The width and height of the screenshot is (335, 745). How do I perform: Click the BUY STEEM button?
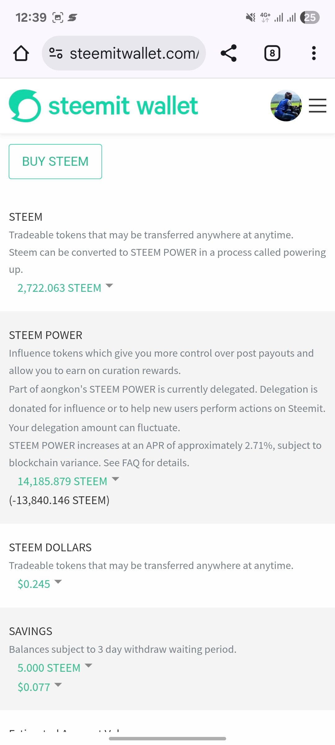(x=55, y=161)
